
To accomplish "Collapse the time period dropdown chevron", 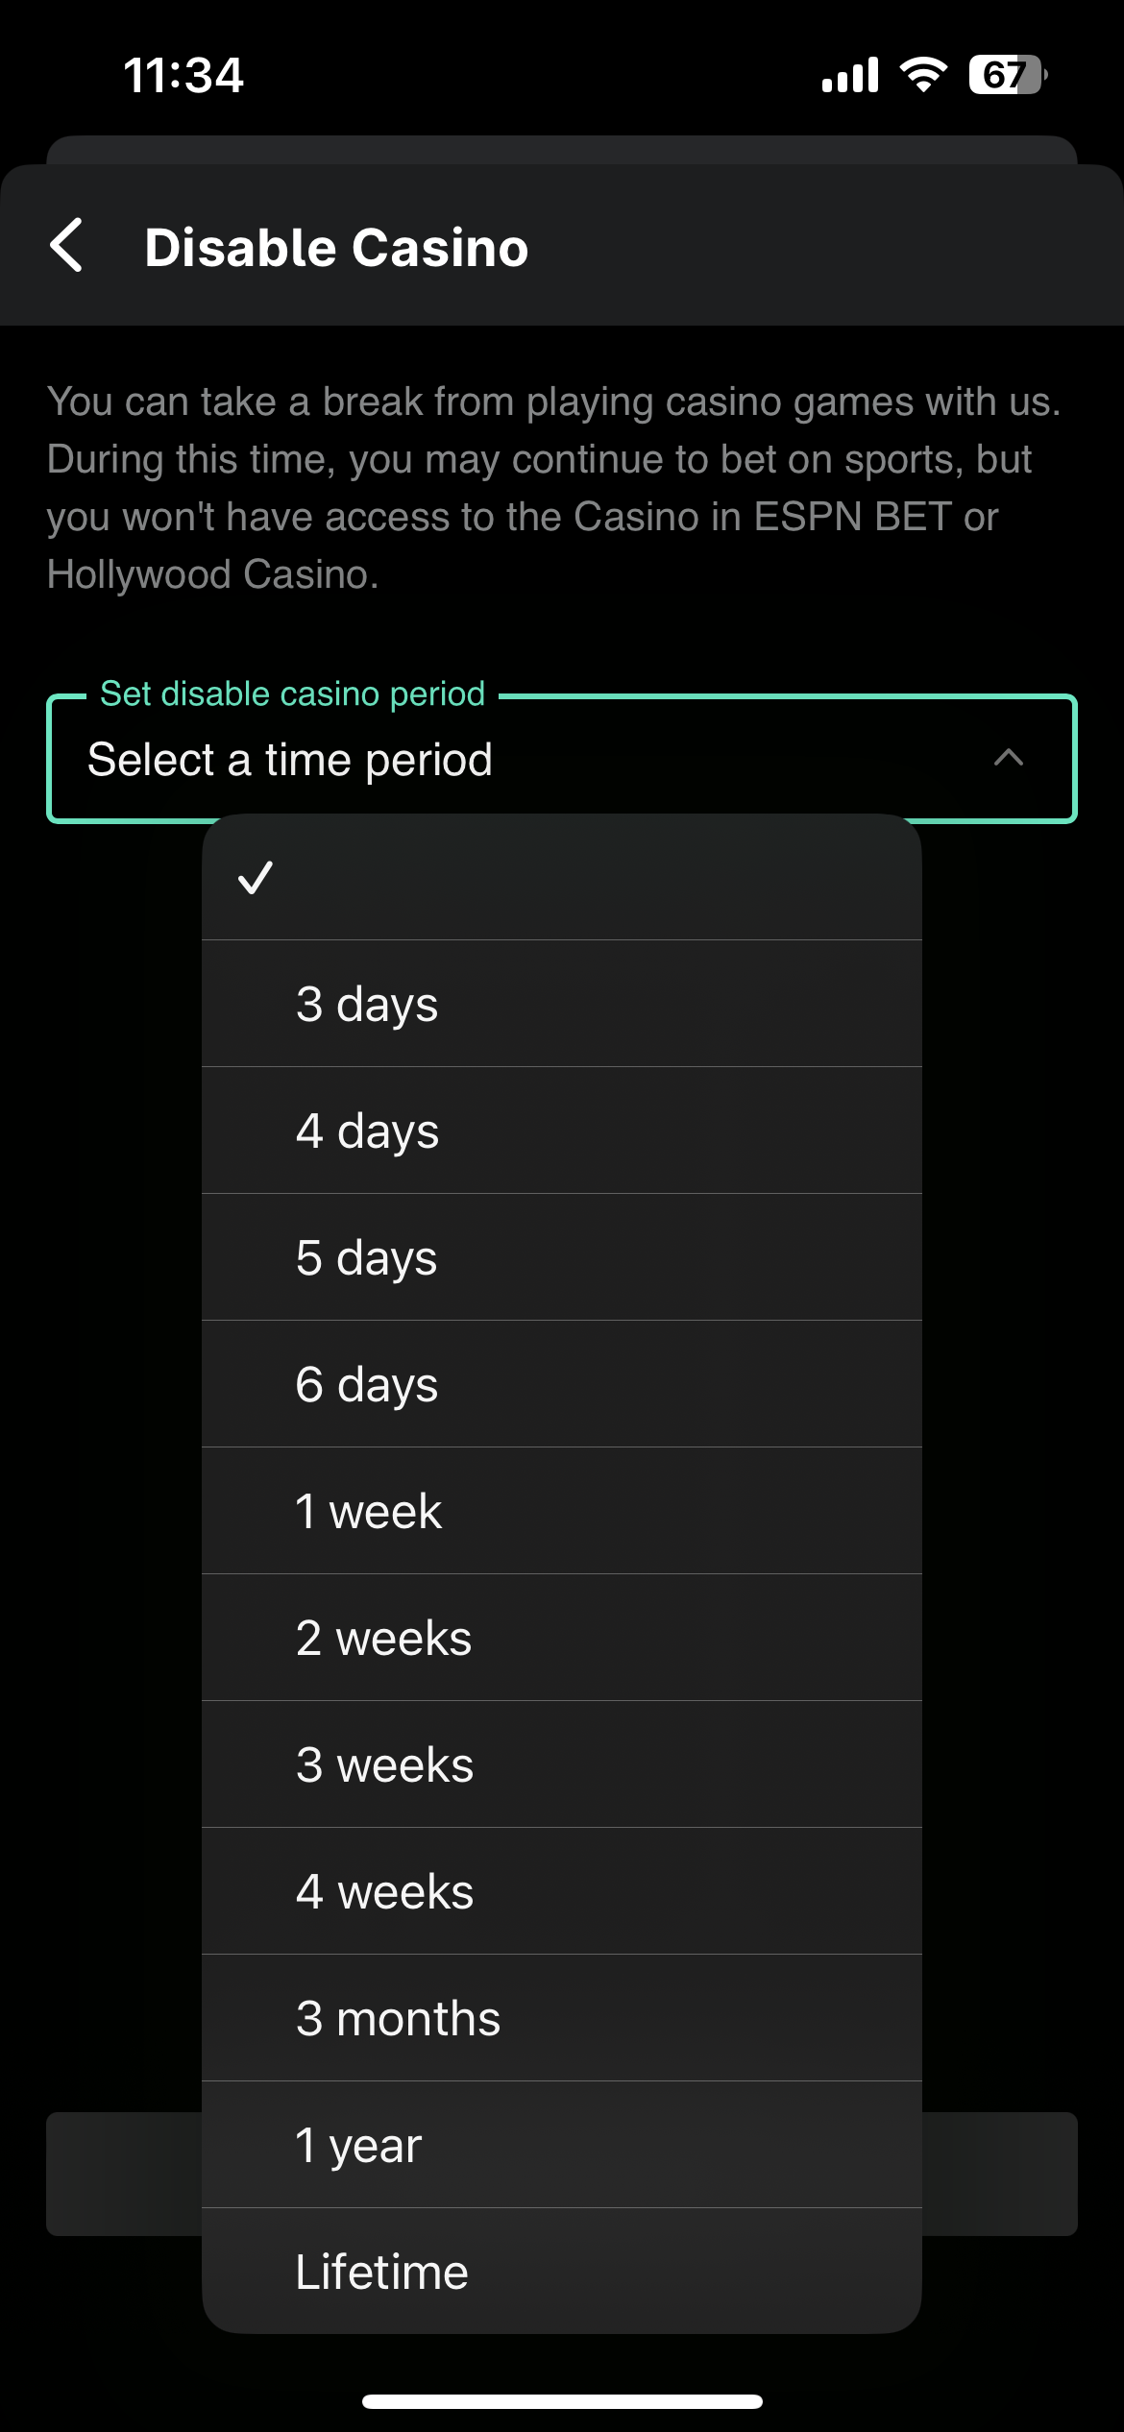I will tap(1008, 758).
